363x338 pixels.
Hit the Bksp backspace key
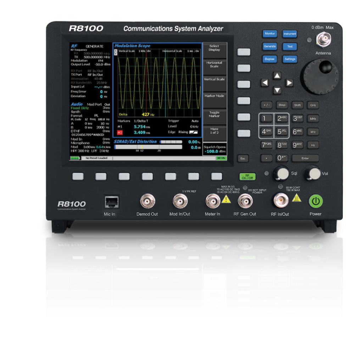click(x=282, y=105)
